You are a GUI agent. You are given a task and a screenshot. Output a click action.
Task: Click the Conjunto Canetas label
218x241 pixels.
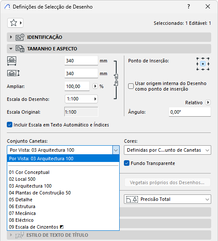27,141
